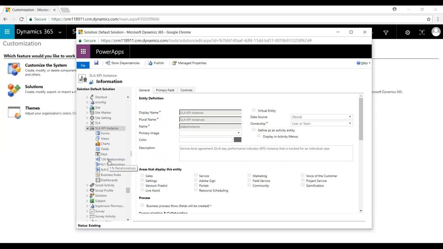
Task: Click the Color text input field
Action: (x=206, y=140)
